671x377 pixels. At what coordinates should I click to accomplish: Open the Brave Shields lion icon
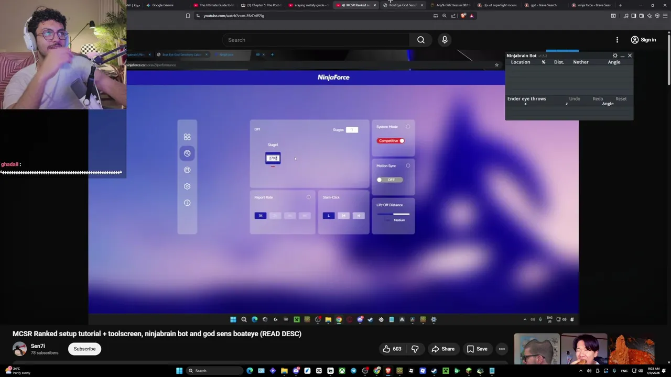click(463, 16)
